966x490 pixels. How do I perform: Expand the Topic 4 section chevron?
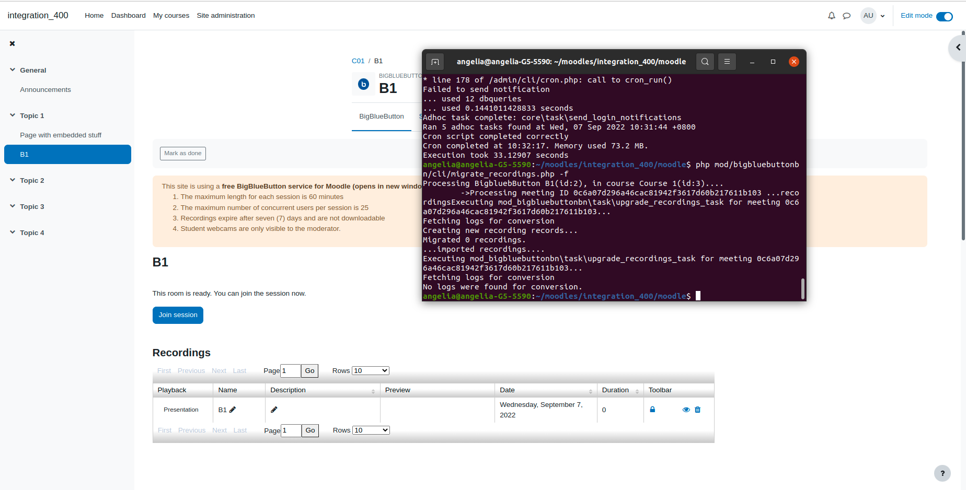pyautogui.click(x=13, y=232)
